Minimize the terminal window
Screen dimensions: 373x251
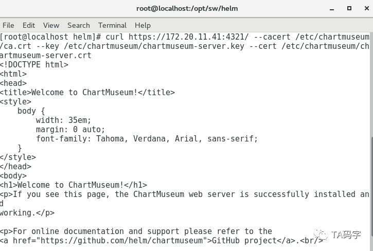(x=332, y=9)
